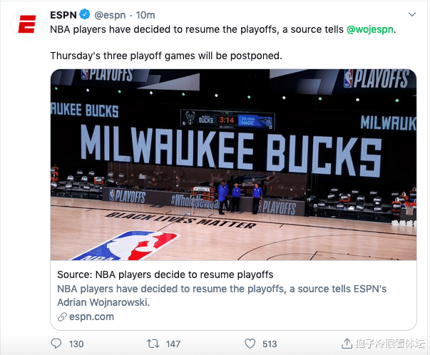The width and height of the screenshot is (430, 355).
Task: Click the 147 retweets count
Action: (173, 344)
